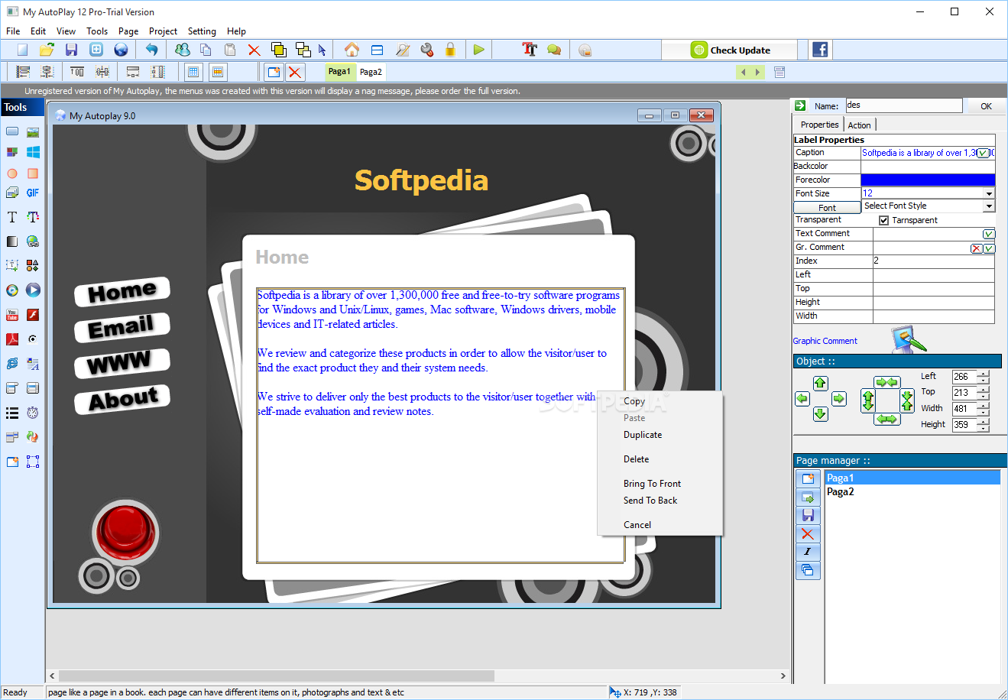Toggle the Transparent checkbox
Viewport: 1008px width, 700px height.
[883, 220]
